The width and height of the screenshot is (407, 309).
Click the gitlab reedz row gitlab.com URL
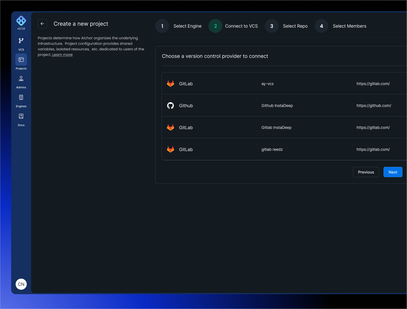click(373, 149)
